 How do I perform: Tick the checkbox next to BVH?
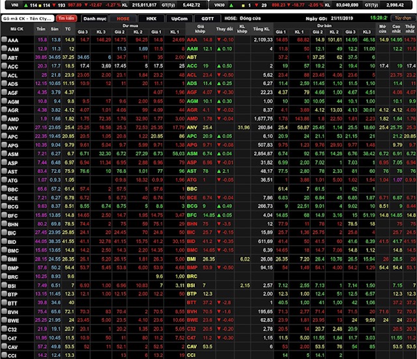[x=4, y=312]
